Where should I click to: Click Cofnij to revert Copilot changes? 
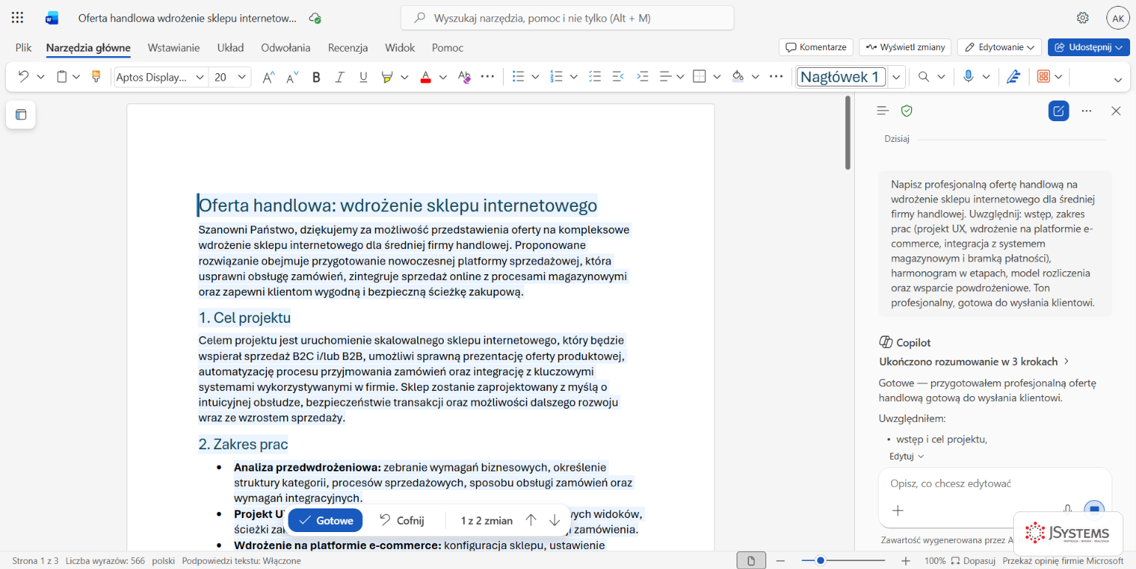tap(402, 520)
